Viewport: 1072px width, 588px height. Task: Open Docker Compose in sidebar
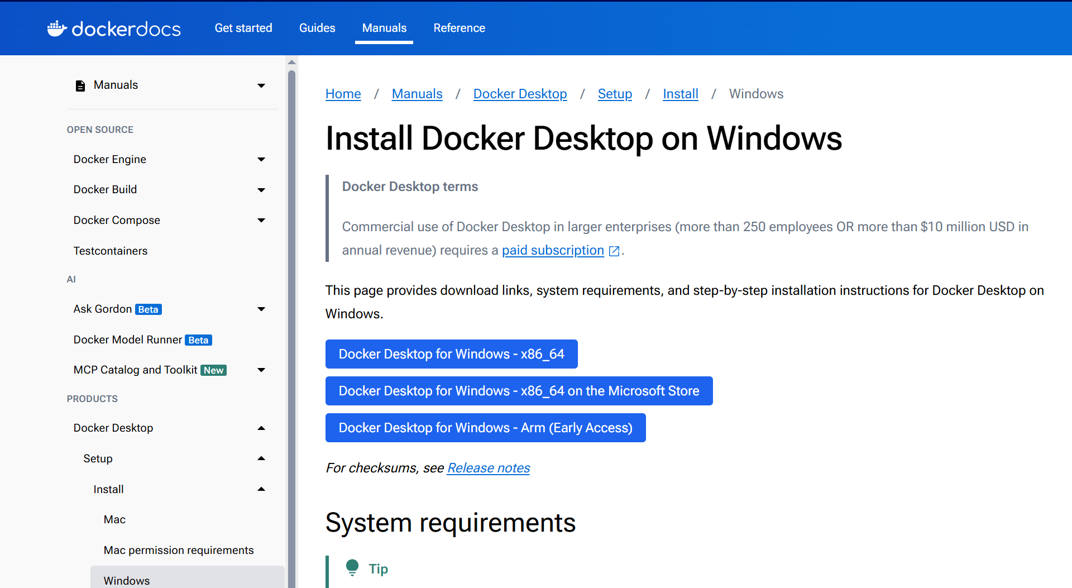point(117,220)
